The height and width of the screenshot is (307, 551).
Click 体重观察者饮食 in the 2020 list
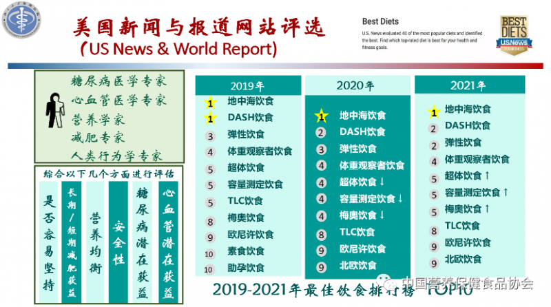tap(372, 165)
